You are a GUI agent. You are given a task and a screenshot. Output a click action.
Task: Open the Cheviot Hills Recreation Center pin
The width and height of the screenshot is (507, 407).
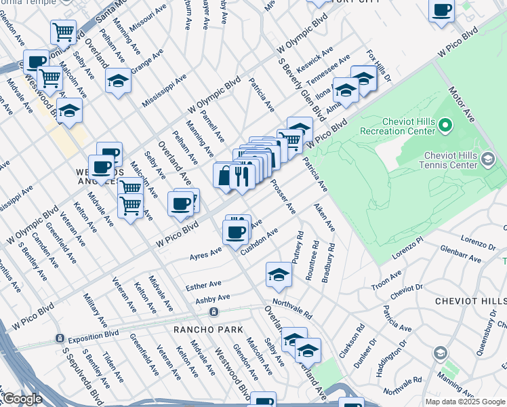(x=445, y=125)
